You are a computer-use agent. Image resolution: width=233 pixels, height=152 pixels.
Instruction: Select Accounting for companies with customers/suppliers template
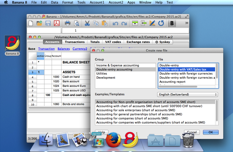tap(156, 122)
